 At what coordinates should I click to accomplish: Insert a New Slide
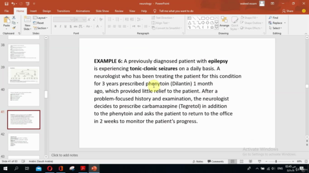click(x=28, y=23)
